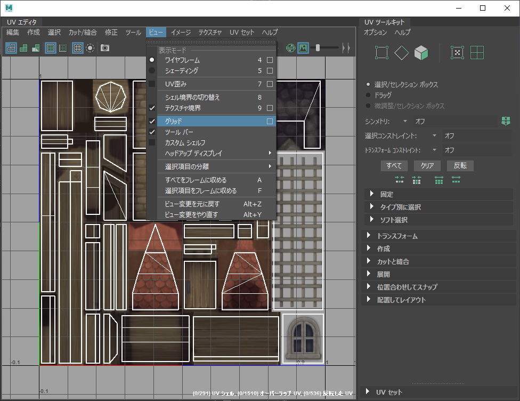Take a UV snapshot with camera icon
520x401 pixels.
tap(105, 48)
